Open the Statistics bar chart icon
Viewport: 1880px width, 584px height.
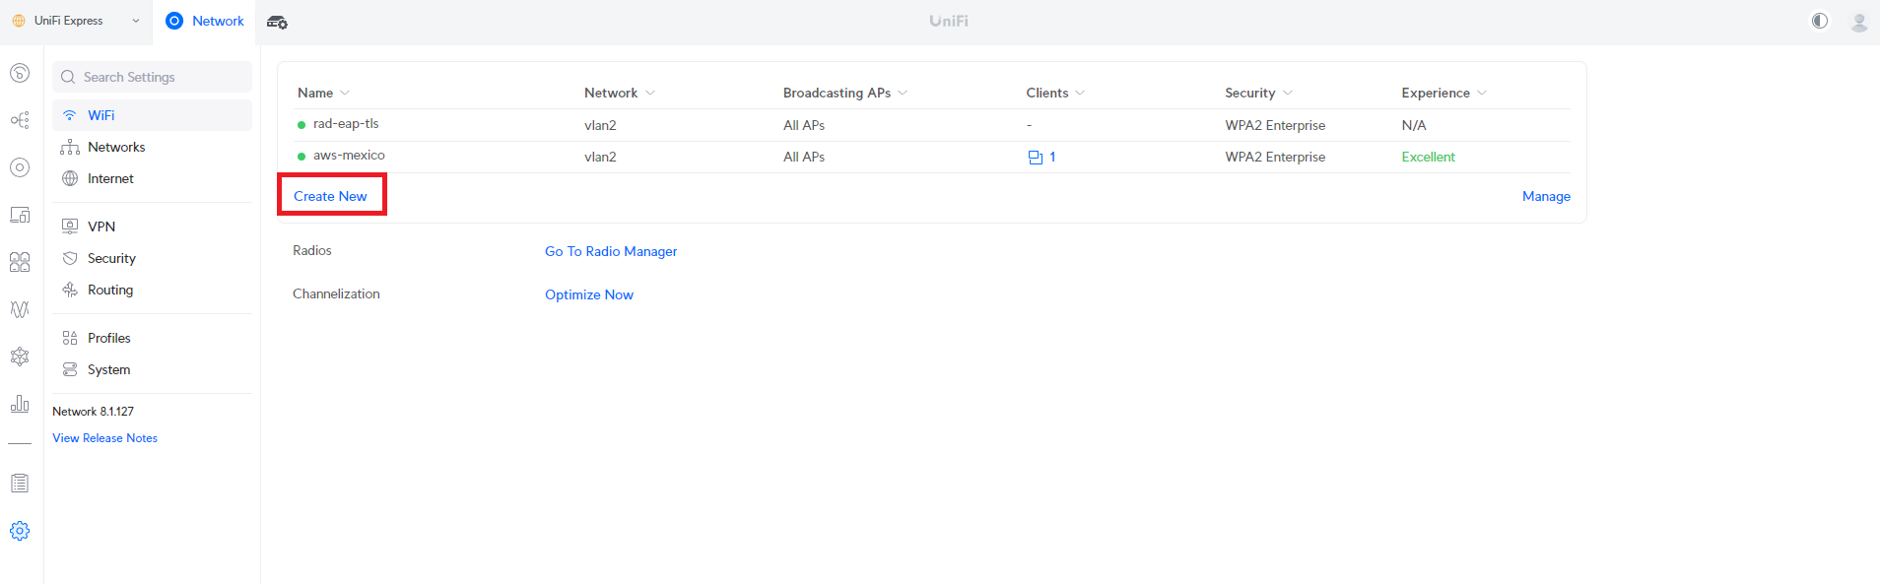click(x=20, y=404)
